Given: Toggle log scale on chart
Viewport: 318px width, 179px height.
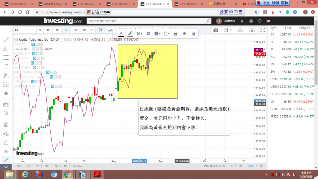Looking at the screenshot, I should click(x=240, y=166).
